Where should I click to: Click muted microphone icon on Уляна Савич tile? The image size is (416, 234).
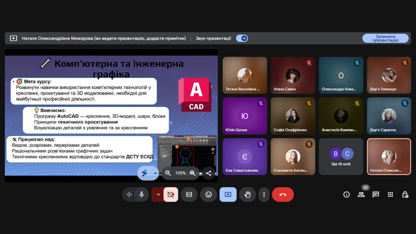click(309, 63)
